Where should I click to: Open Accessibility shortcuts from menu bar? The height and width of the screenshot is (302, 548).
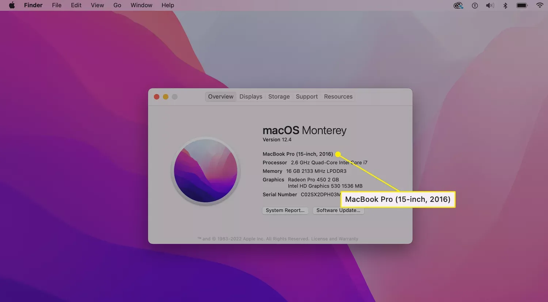point(474,5)
